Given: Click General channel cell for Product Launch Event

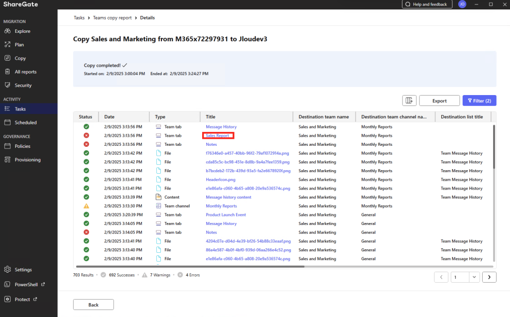Looking at the screenshot, I should click(x=368, y=215).
